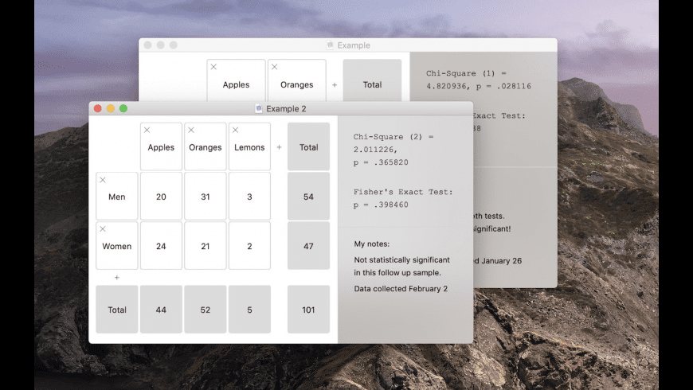Click the My notes heading
Viewport: 693px width, 390px height.
[372, 244]
